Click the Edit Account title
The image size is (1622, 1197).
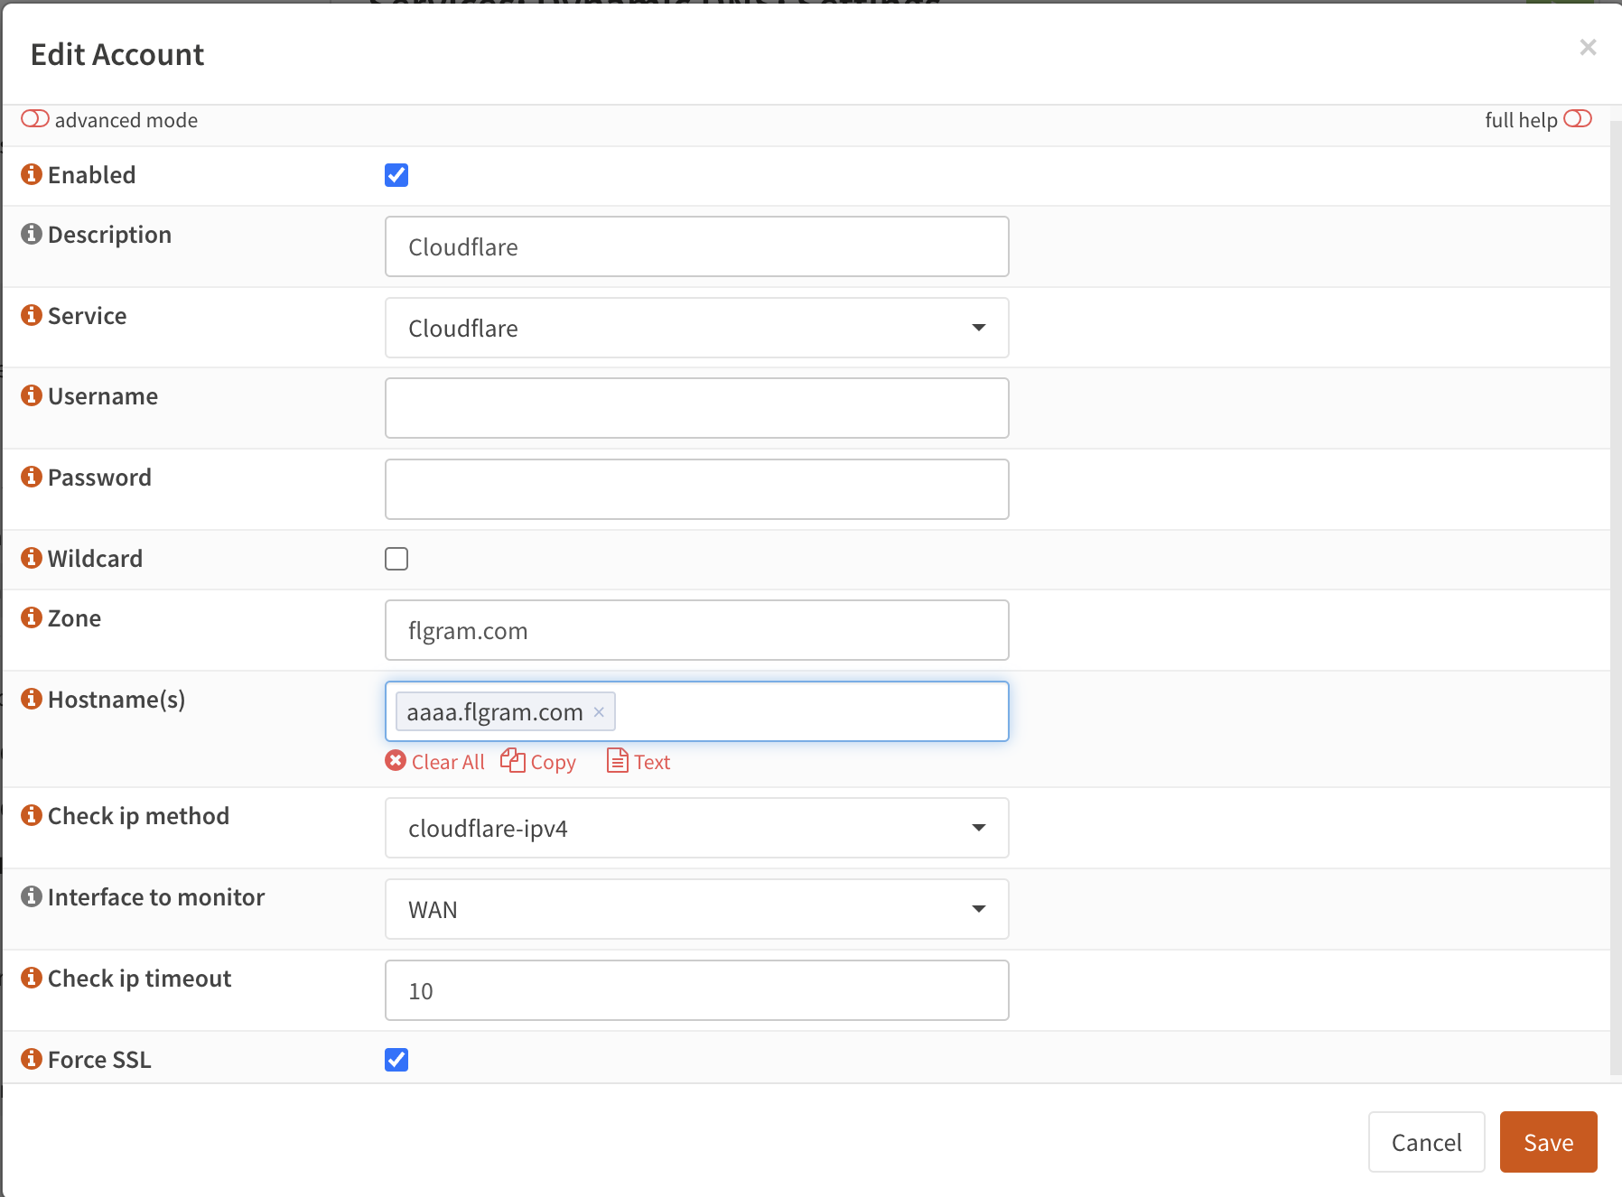click(x=117, y=54)
